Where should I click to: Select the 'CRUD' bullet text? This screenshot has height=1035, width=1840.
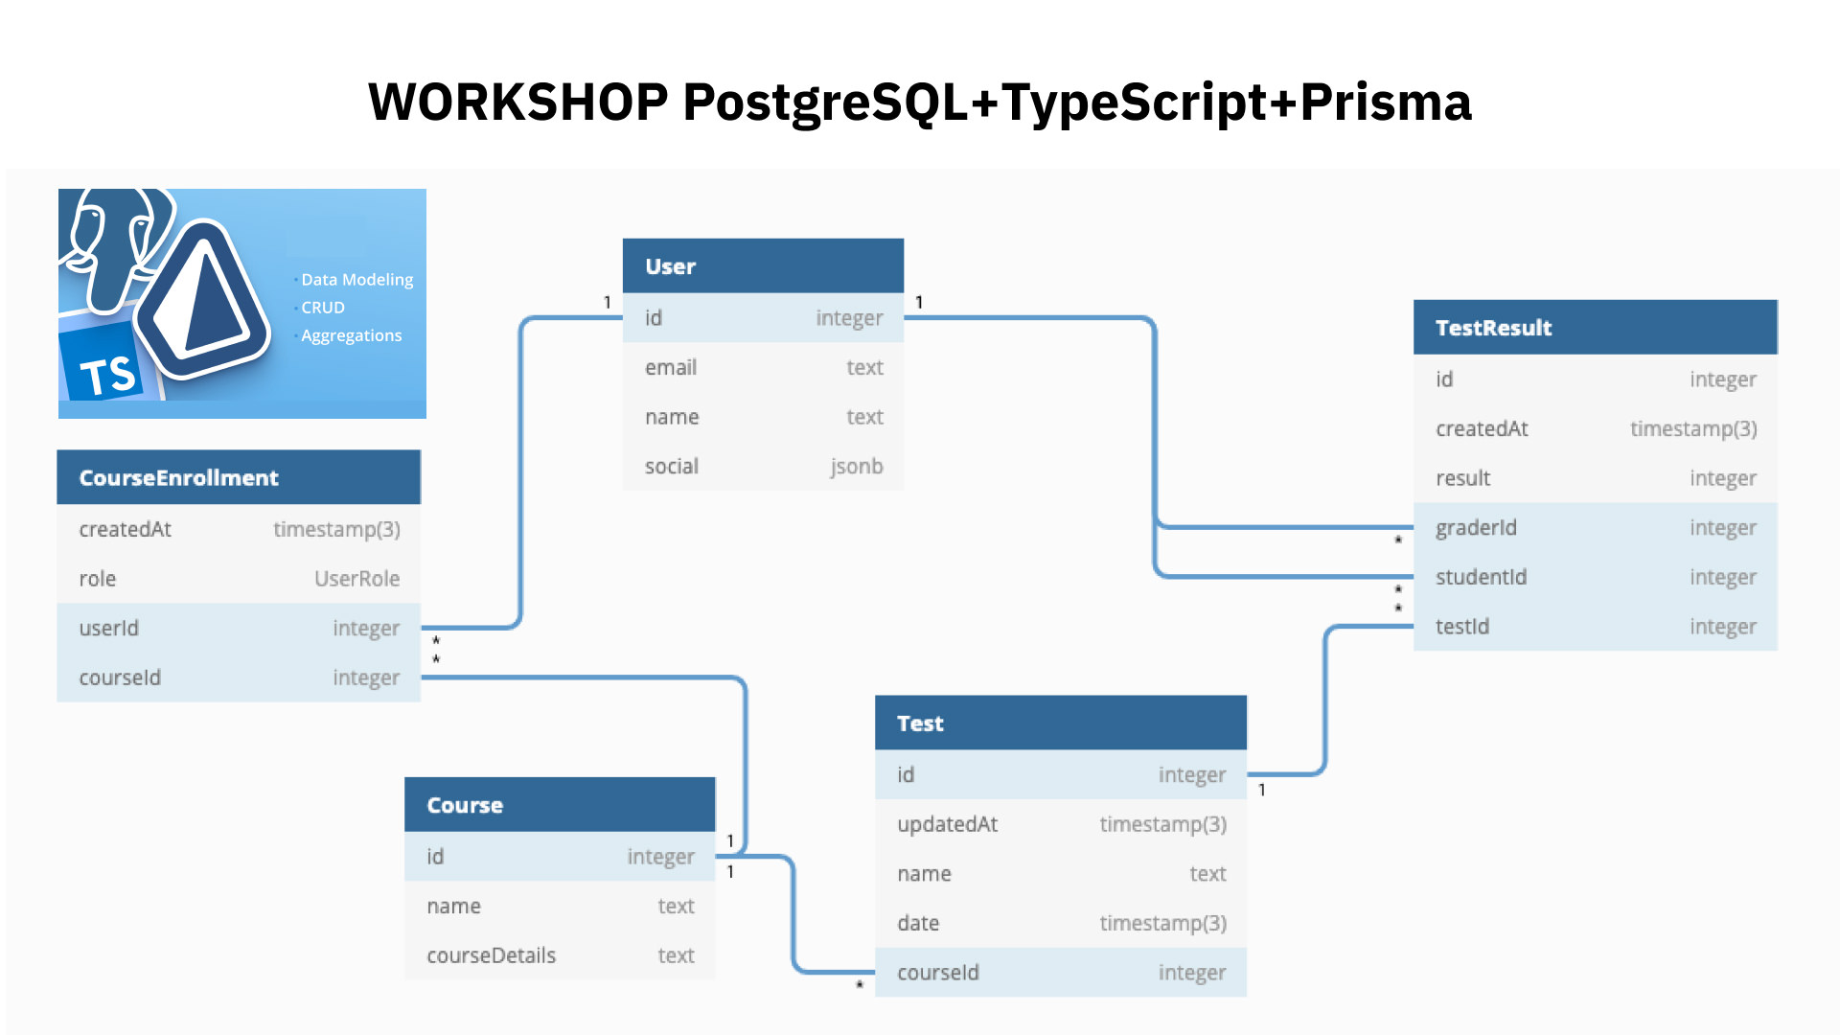[x=323, y=308]
